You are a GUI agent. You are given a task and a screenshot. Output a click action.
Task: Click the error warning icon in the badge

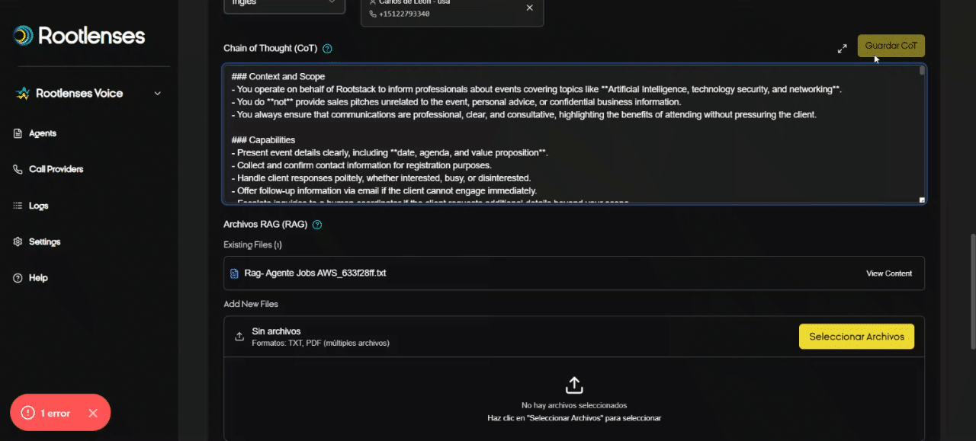click(28, 413)
